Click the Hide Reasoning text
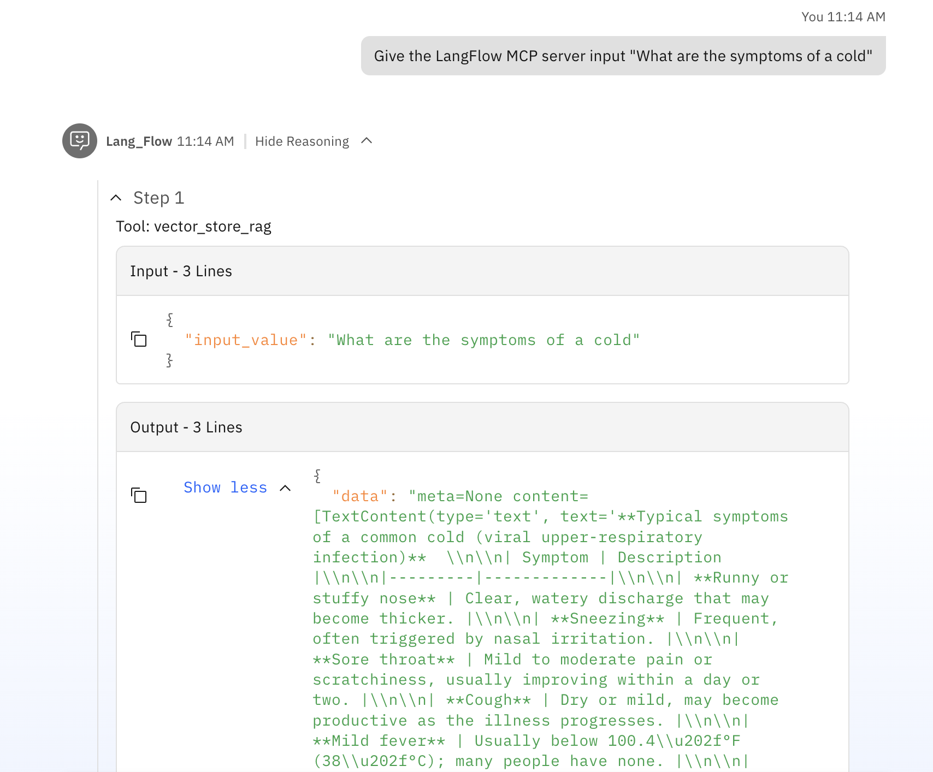The height and width of the screenshot is (772, 933). point(302,141)
